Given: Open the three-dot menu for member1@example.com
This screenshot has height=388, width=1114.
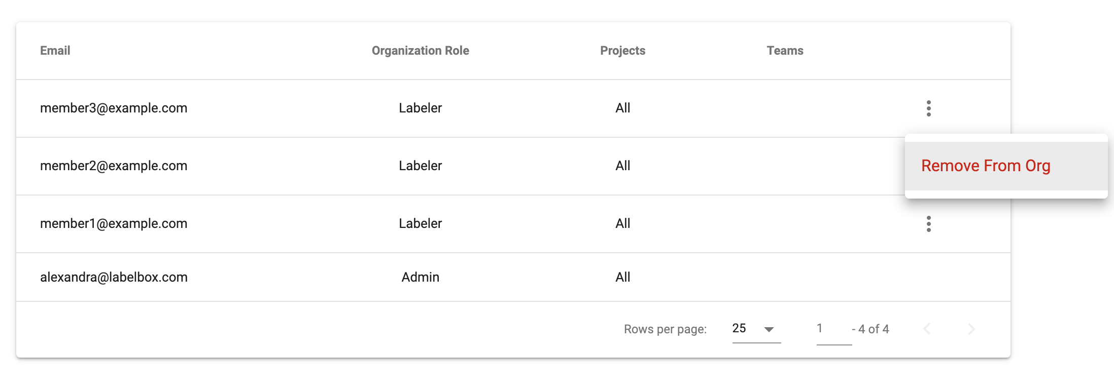Looking at the screenshot, I should (x=928, y=224).
